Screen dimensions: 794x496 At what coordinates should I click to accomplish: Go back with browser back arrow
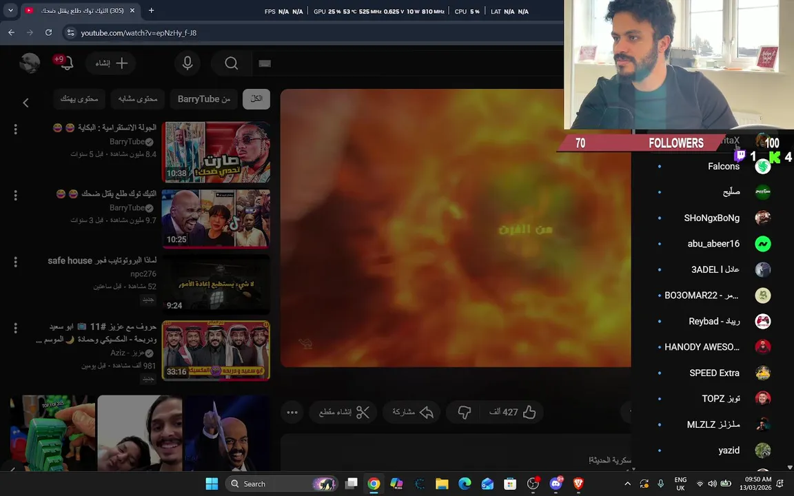tap(11, 32)
